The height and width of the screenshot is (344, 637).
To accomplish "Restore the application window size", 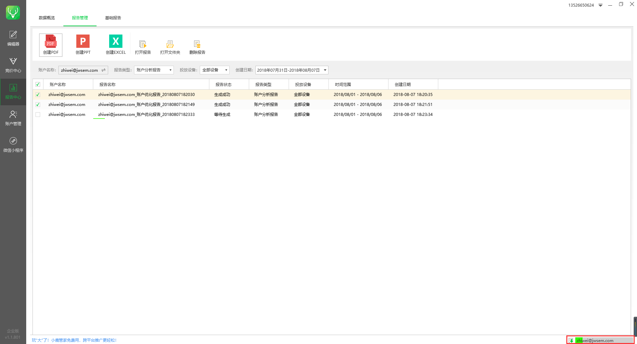I will click(x=621, y=4).
